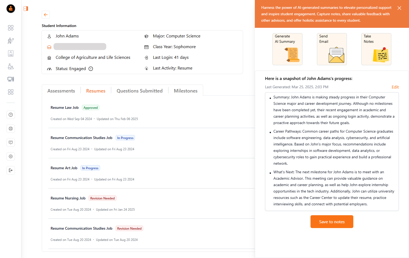409x258 pixels.
Task: Show Engaged status info tooltip icon
Action: click(x=91, y=69)
